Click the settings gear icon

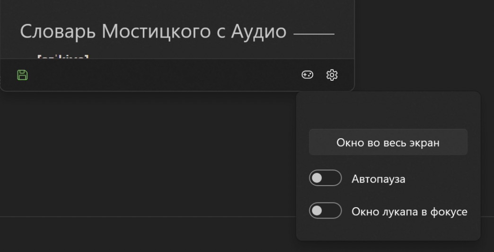point(332,75)
